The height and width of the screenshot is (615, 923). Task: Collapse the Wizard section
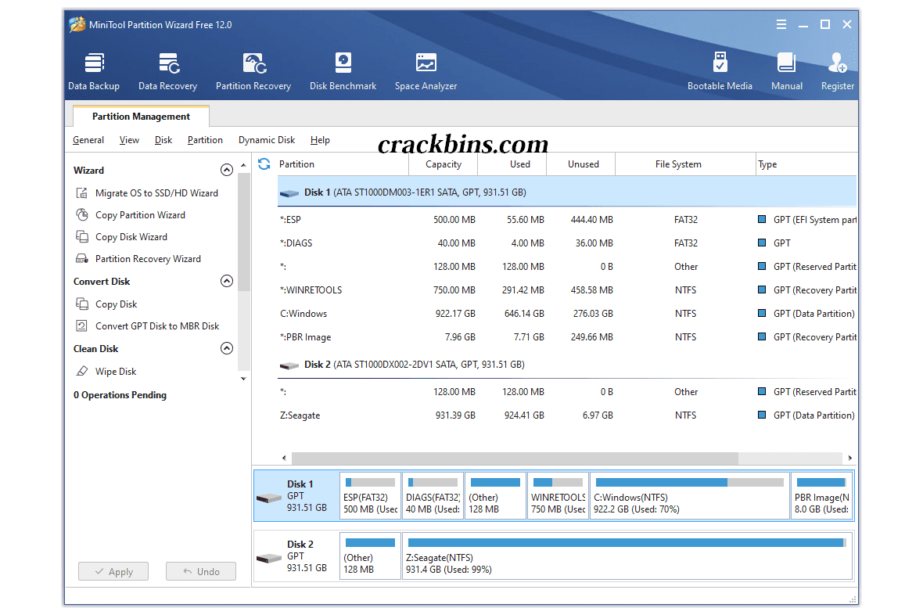coord(226,169)
